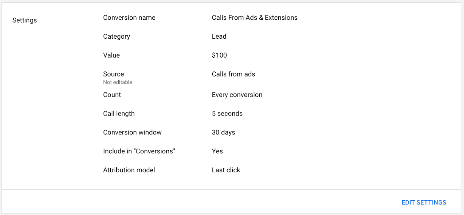The image size is (464, 215).
Task: Click the Calls from ads source value
Action: pos(234,74)
